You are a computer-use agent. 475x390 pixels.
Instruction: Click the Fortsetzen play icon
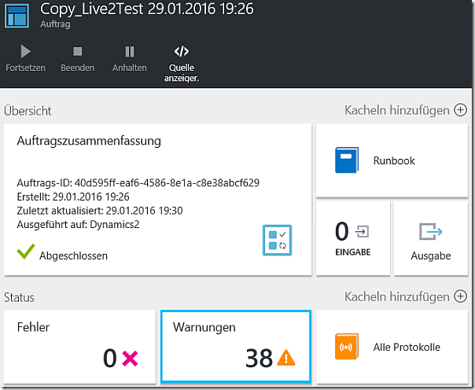tap(26, 52)
